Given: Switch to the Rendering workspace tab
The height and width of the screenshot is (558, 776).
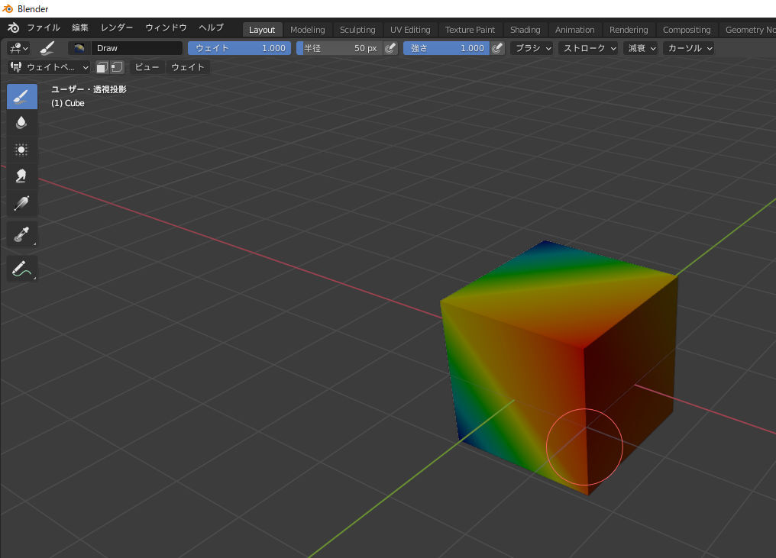Looking at the screenshot, I should point(629,30).
